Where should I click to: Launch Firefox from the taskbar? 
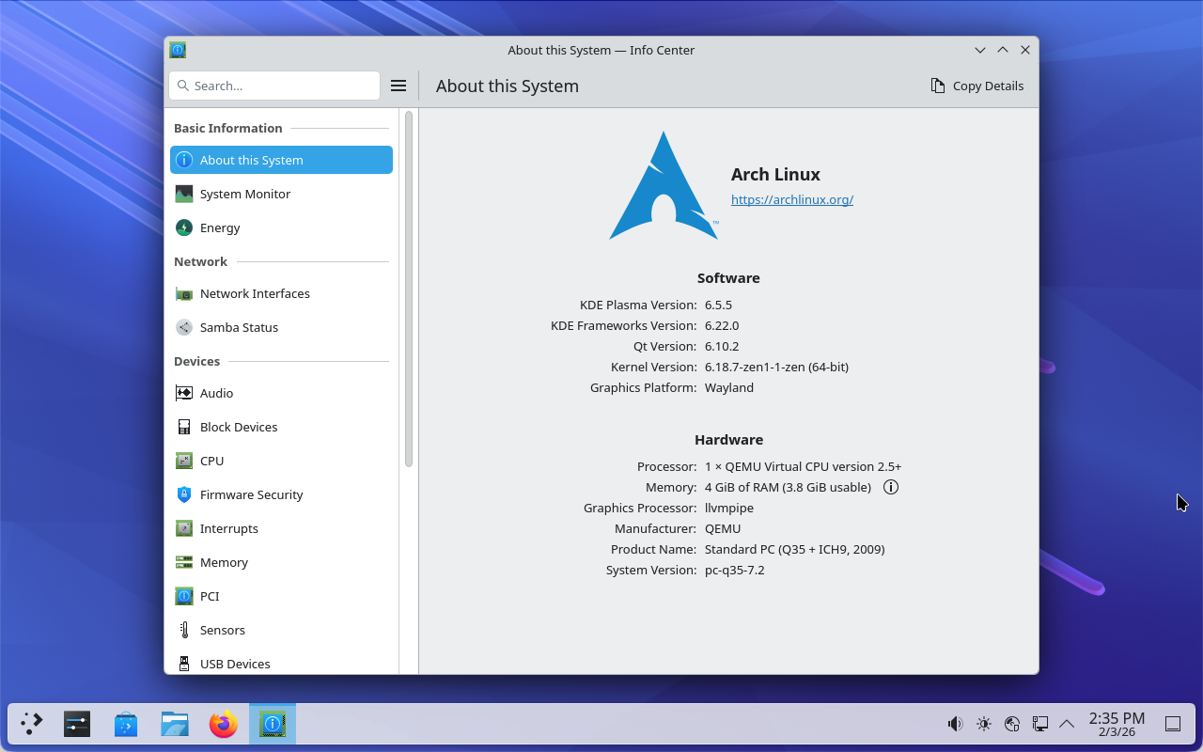[x=224, y=724]
